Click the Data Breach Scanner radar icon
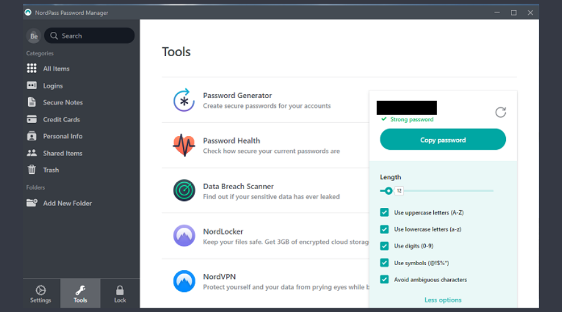 click(184, 190)
